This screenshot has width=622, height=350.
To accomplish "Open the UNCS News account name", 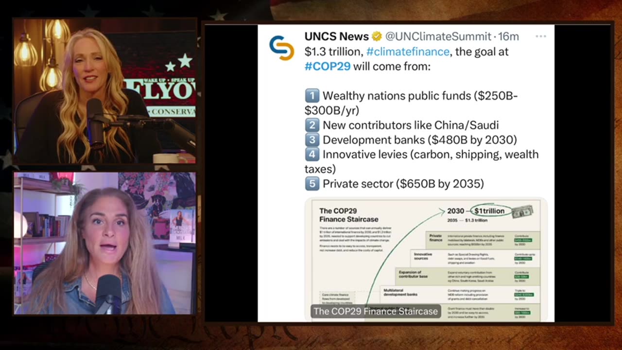I will 336,36.
